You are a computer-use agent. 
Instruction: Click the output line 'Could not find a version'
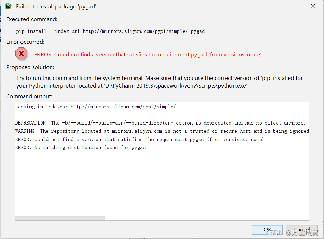pyautogui.click(x=139, y=139)
